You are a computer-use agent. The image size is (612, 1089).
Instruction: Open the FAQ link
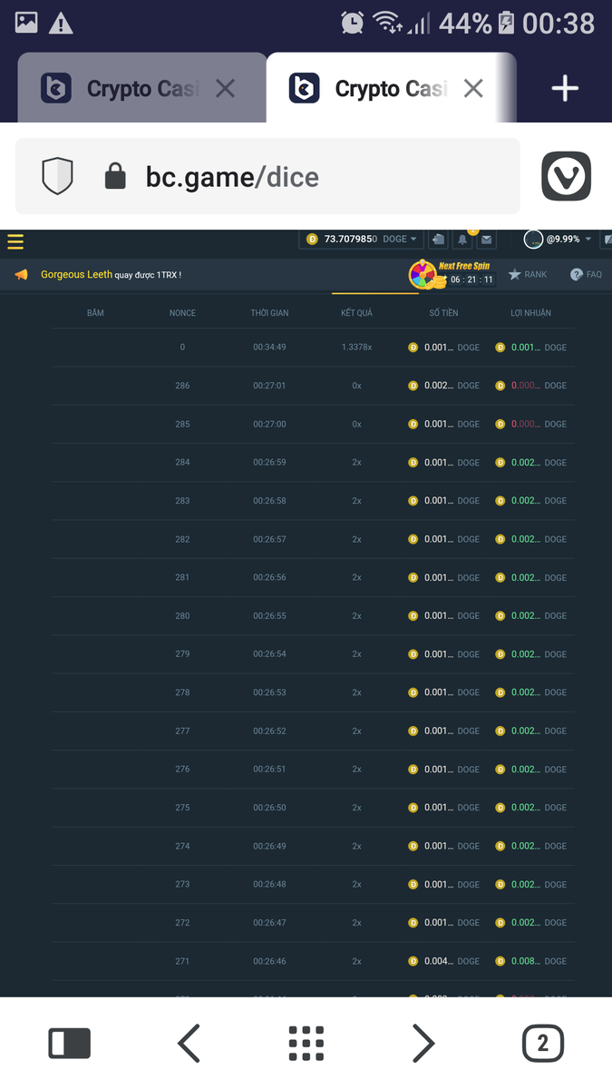click(586, 274)
